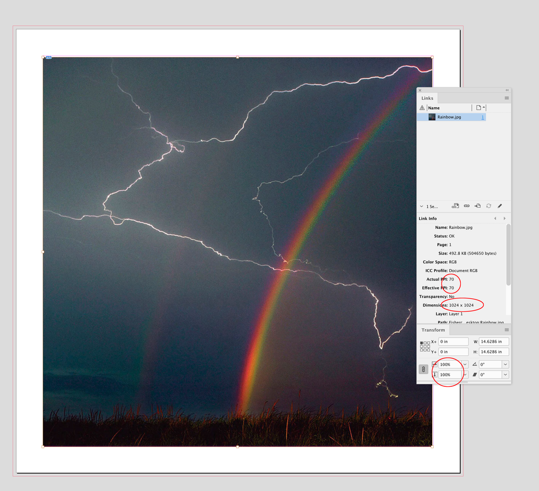Click the Y position field

[x=453, y=352]
